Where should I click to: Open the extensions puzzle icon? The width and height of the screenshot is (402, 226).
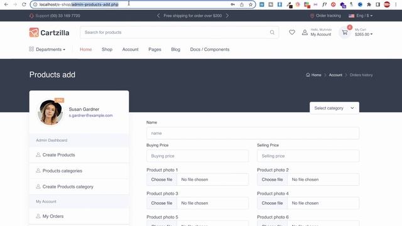pyautogui.click(x=369, y=4)
